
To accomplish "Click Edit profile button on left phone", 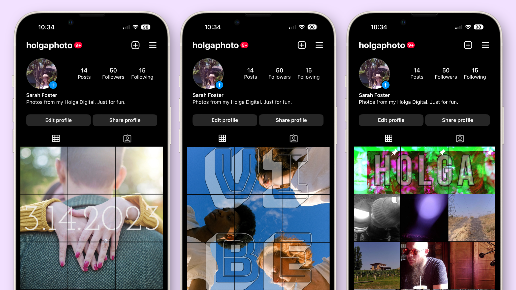I will (58, 120).
